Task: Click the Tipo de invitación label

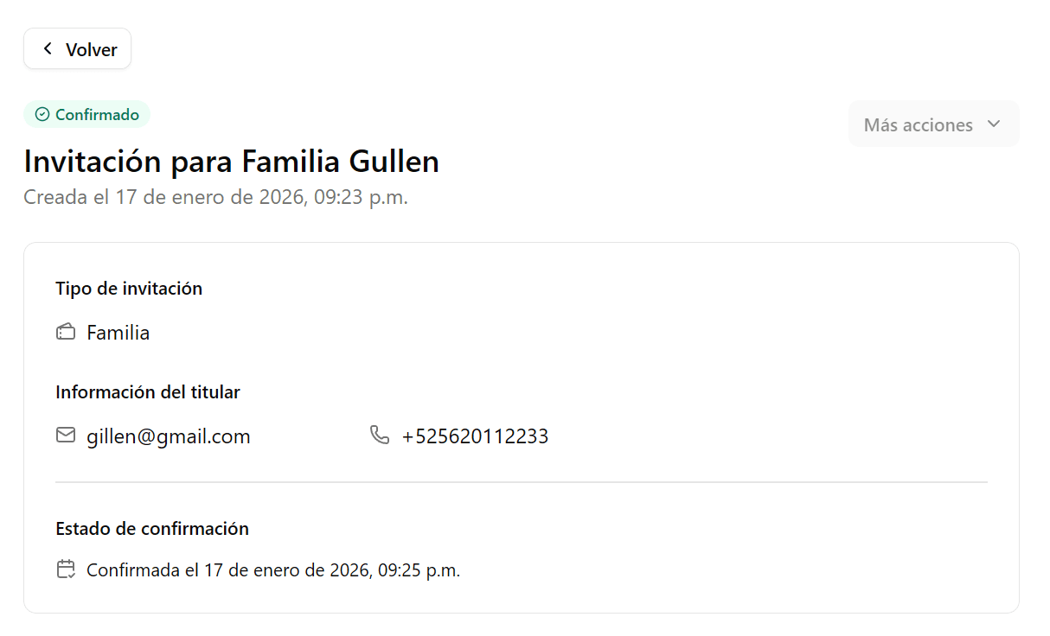Action: pos(129,289)
